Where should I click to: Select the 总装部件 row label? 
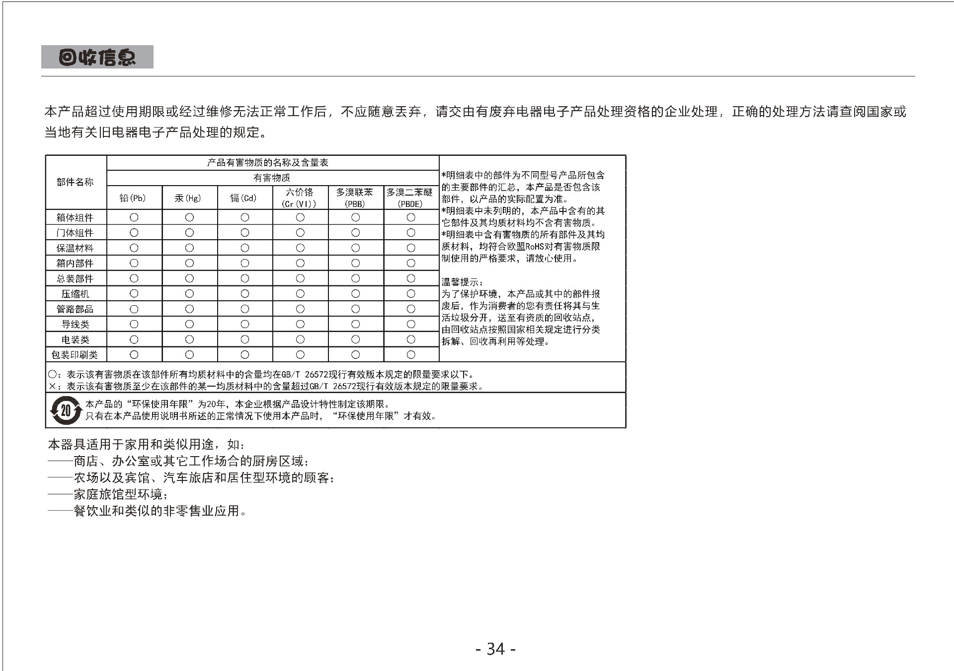(76, 278)
